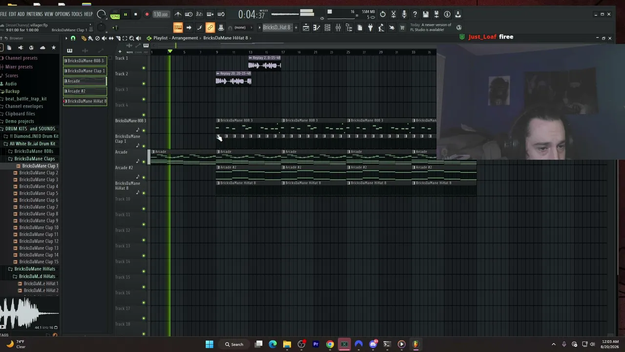Save project with the floppy disk icon

click(426, 14)
